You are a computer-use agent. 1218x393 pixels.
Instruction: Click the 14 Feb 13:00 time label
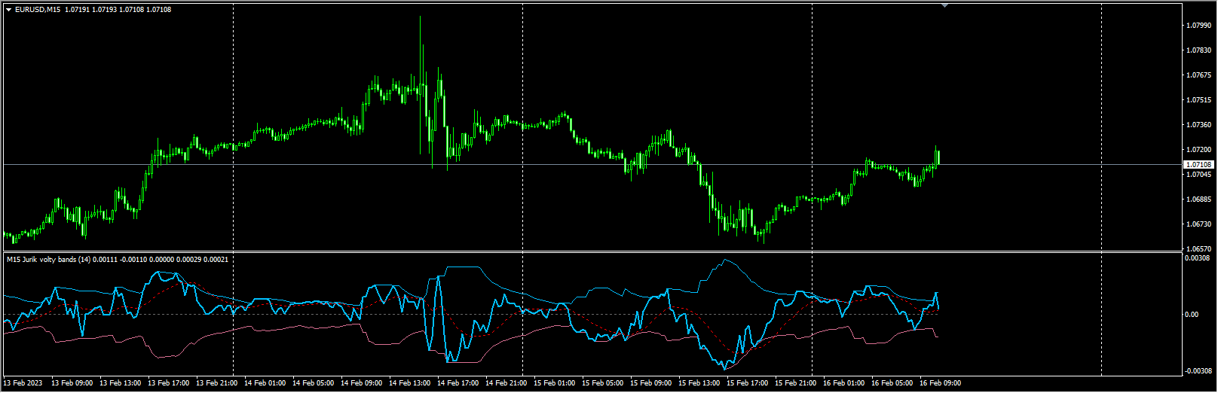coord(409,383)
